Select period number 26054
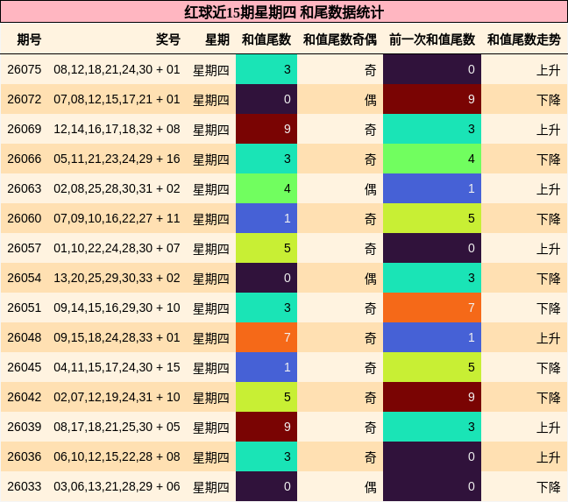This screenshot has width=568, height=502. click(x=25, y=278)
